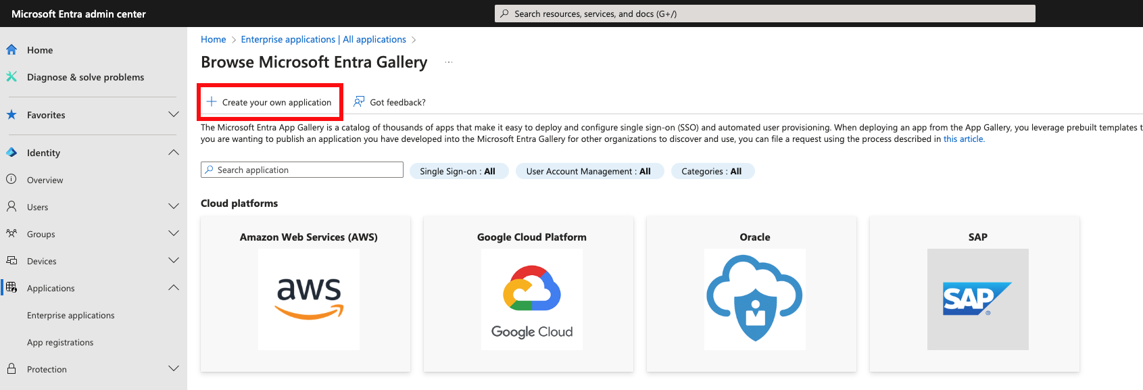Open the 'this article' link

(963, 139)
